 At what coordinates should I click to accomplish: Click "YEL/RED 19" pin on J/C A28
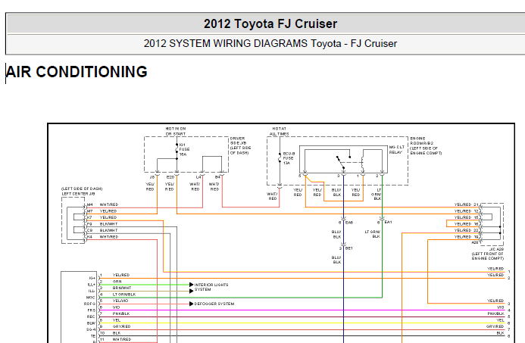tap(467, 236)
